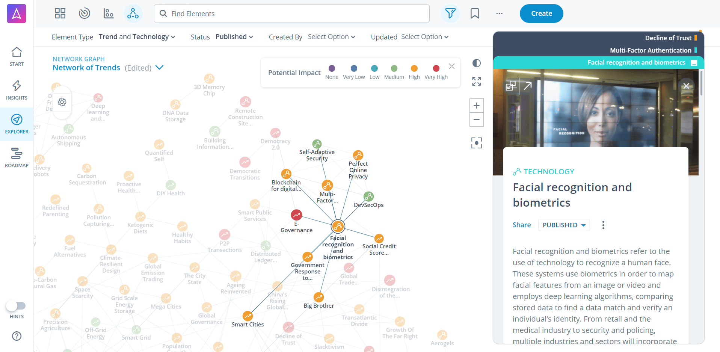Screen dimensions: 720x352
Task: Open the detail panel vertical dots menu
Action: click(x=603, y=225)
